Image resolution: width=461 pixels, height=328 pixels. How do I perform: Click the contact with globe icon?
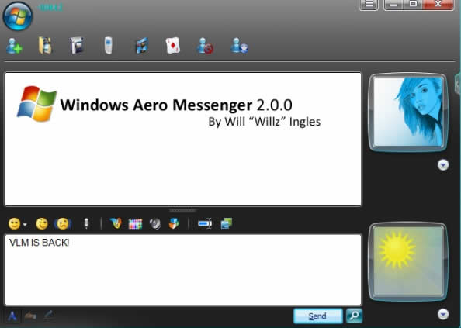point(239,46)
